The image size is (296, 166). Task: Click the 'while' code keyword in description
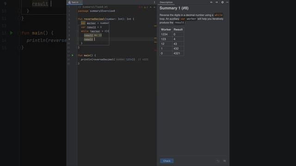[x=218, y=15]
